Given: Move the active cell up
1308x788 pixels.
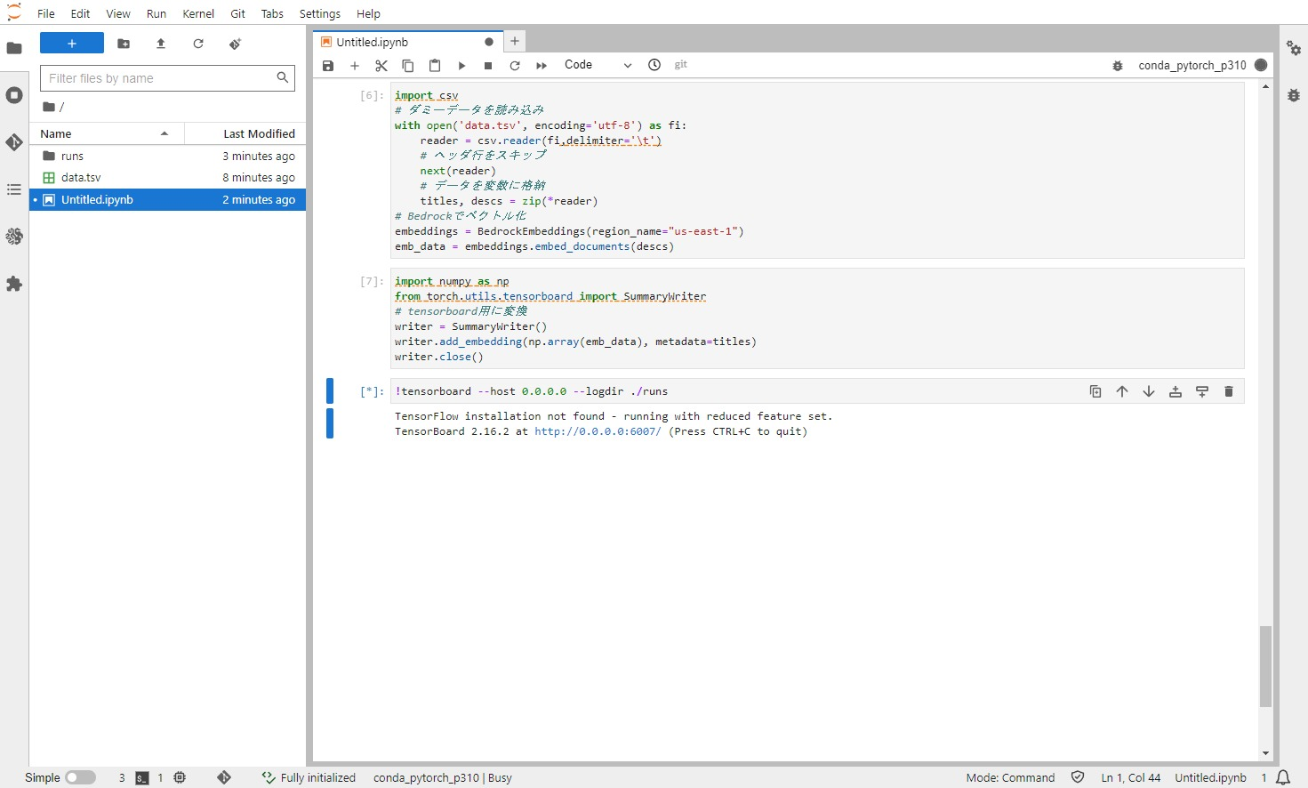Looking at the screenshot, I should pyautogui.click(x=1122, y=391).
